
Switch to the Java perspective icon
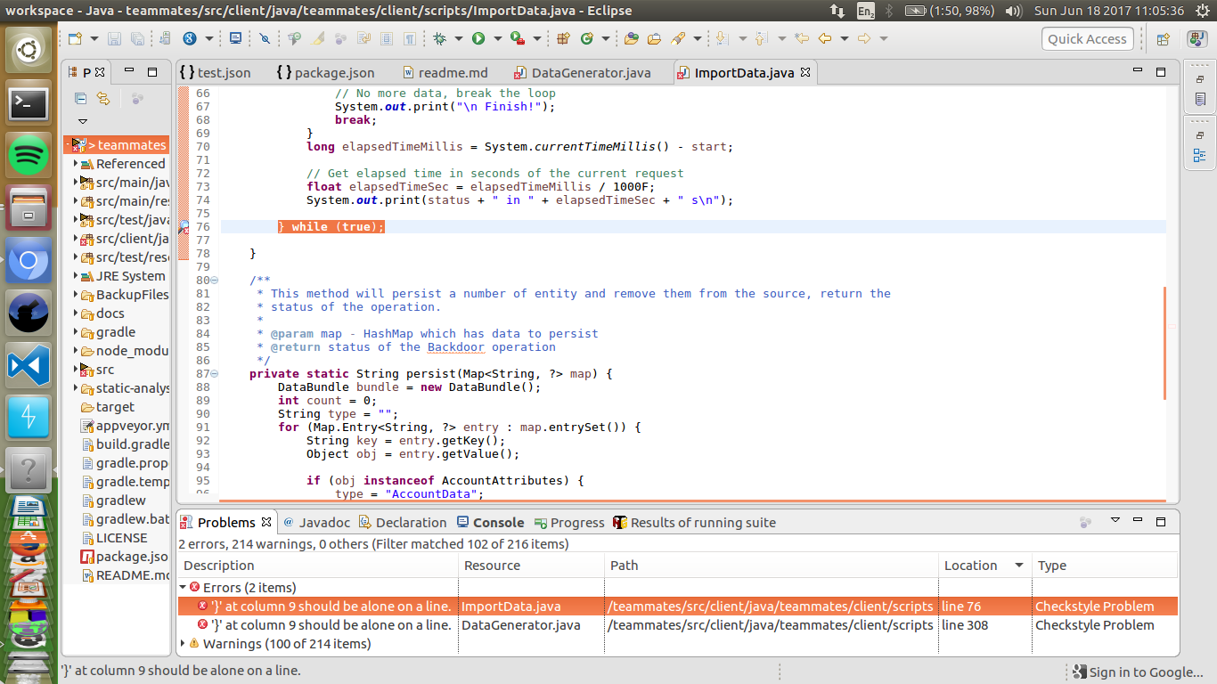(x=1197, y=39)
